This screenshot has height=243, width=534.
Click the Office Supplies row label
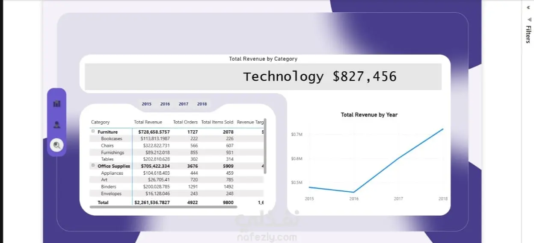coord(114,166)
